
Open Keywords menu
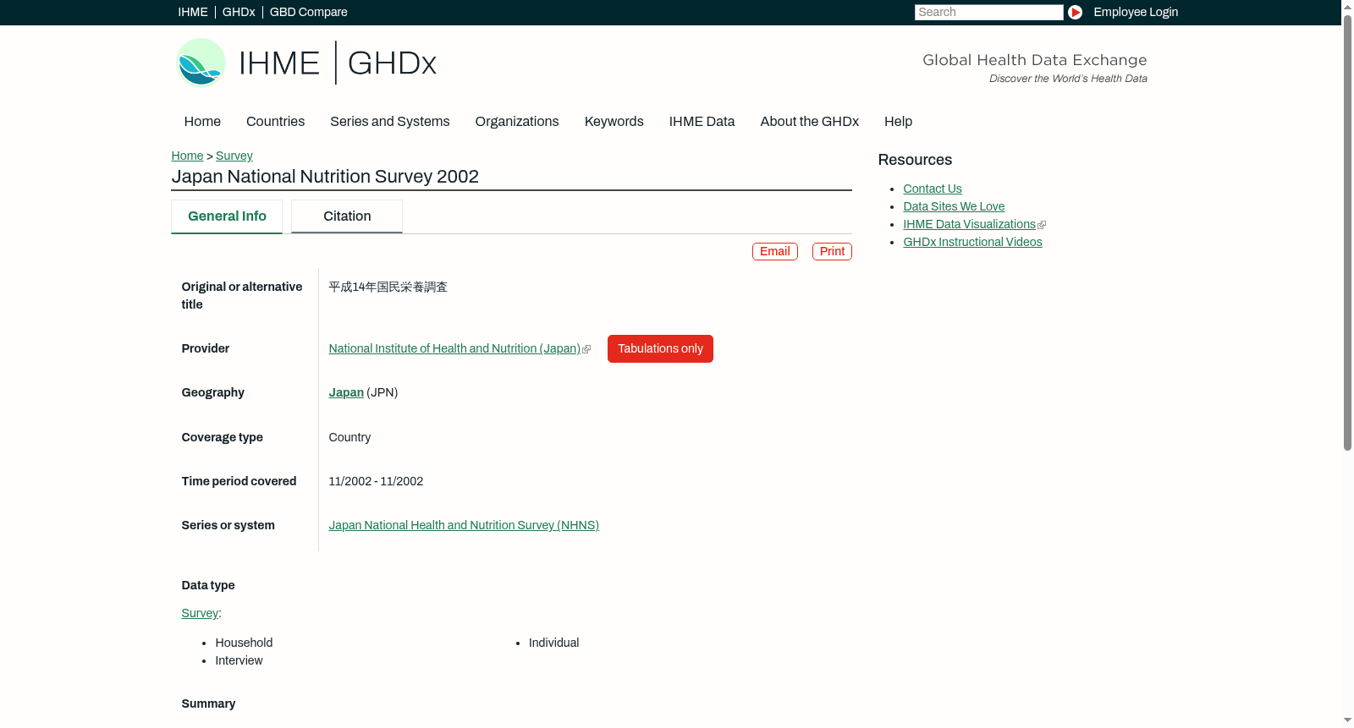coord(614,122)
